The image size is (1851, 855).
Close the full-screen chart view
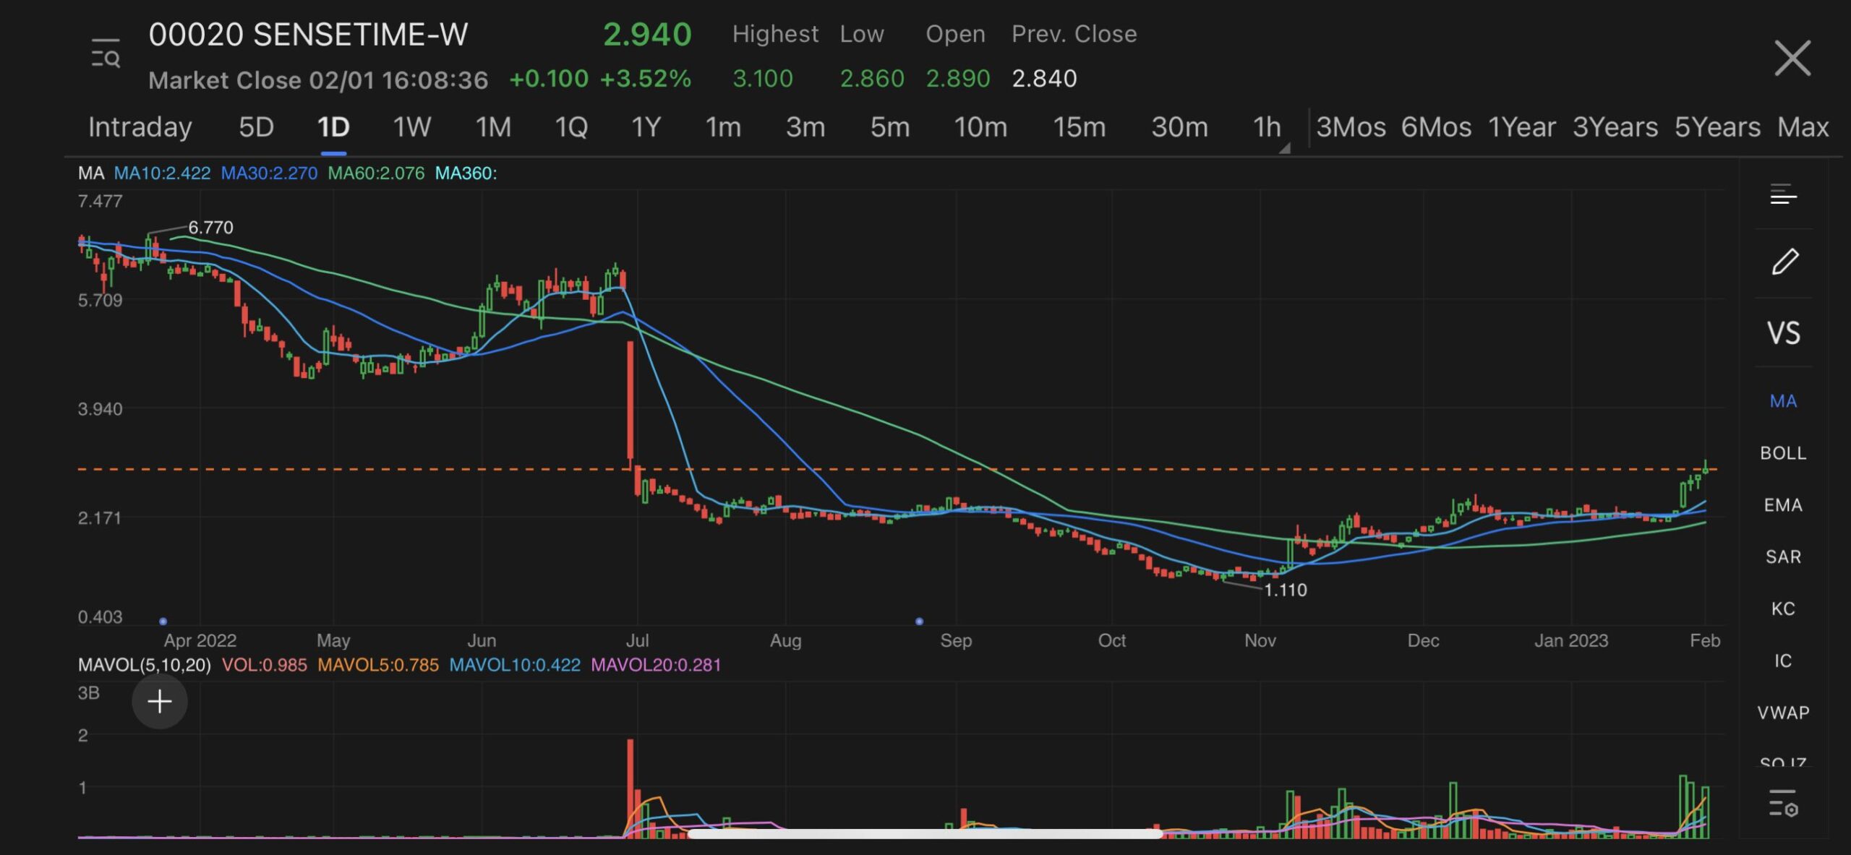pyautogui.click(x=1792, y=59)
